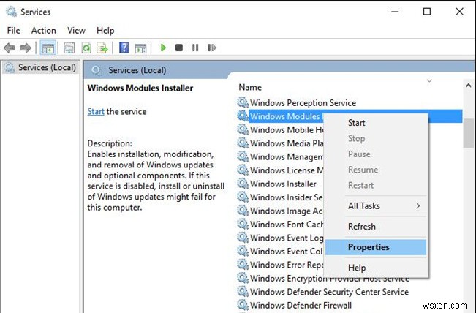
Task: Toggle Show/Hide Console Tree toolbar icon
Action: point(48,48)
